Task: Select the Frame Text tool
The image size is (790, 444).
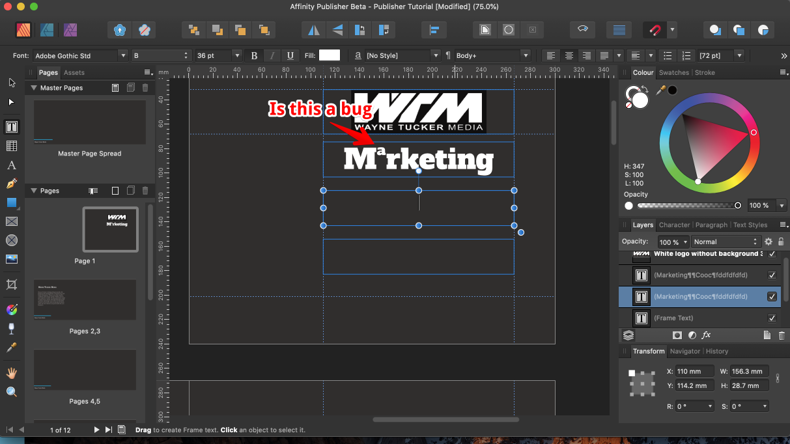Action: [x=12, y=126]
